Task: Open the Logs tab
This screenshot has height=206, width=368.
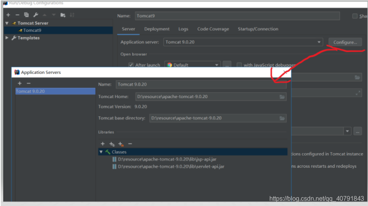Action: pyautogui.click(x=183, y=29)
